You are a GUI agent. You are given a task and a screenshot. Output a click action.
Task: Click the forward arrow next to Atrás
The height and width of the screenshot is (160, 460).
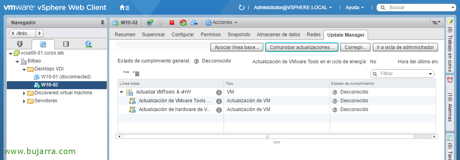(40, 33)
